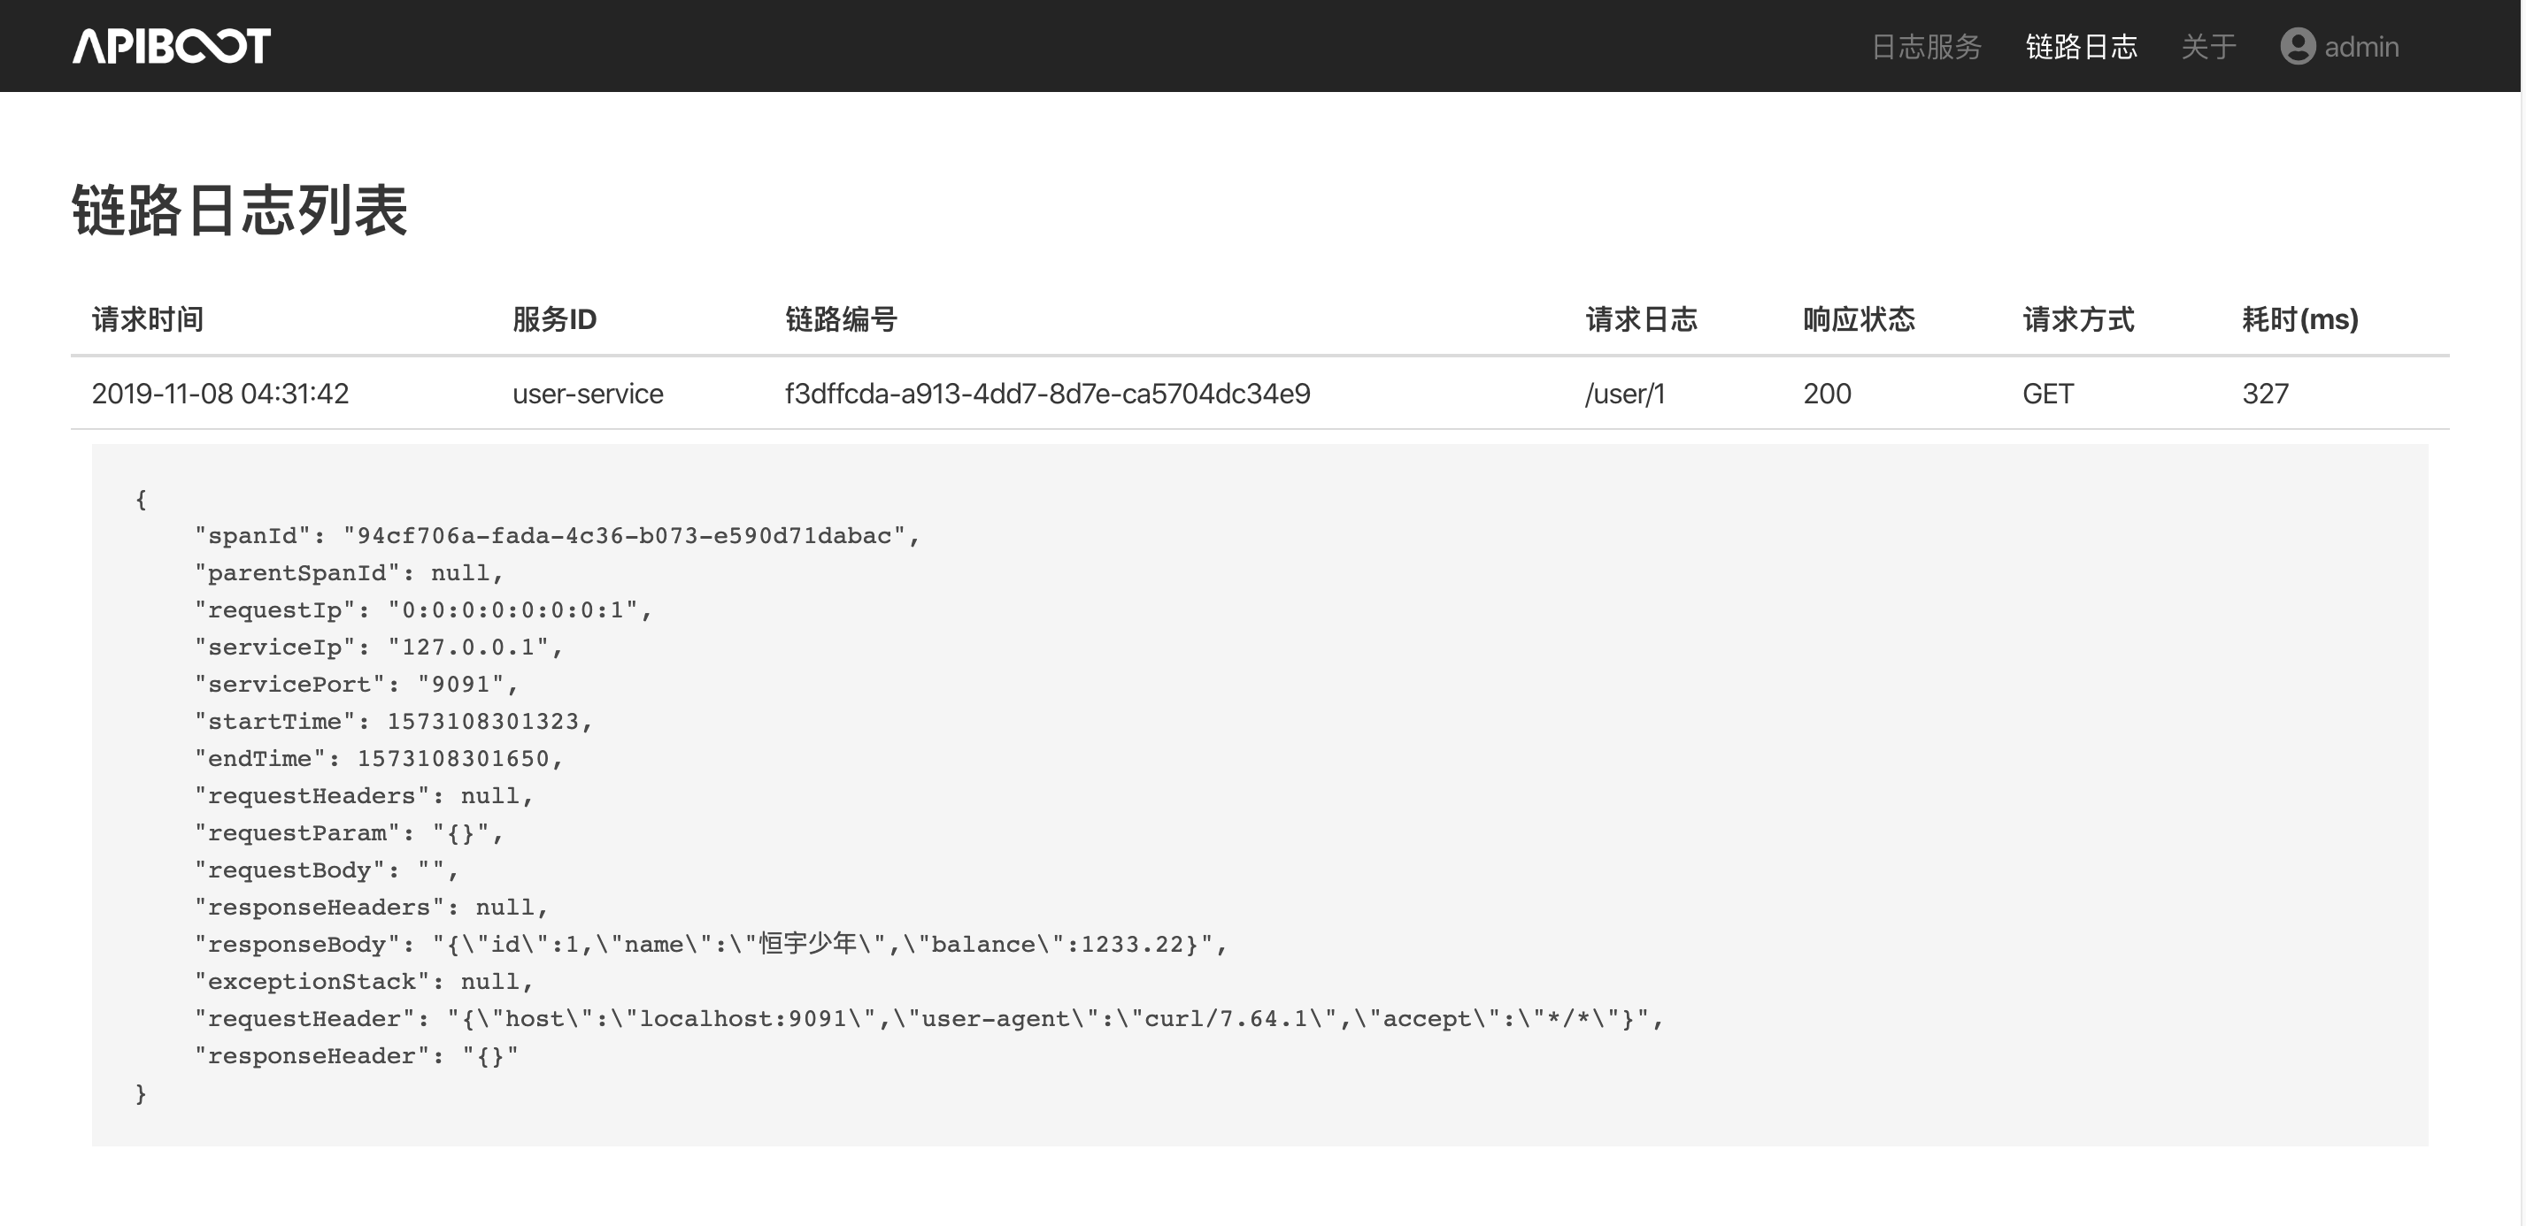Image resolution: width=2526 pixels, height=1226 pixels.
Task: Click the 200 response status cell
Action: [x=1827, y=394]
